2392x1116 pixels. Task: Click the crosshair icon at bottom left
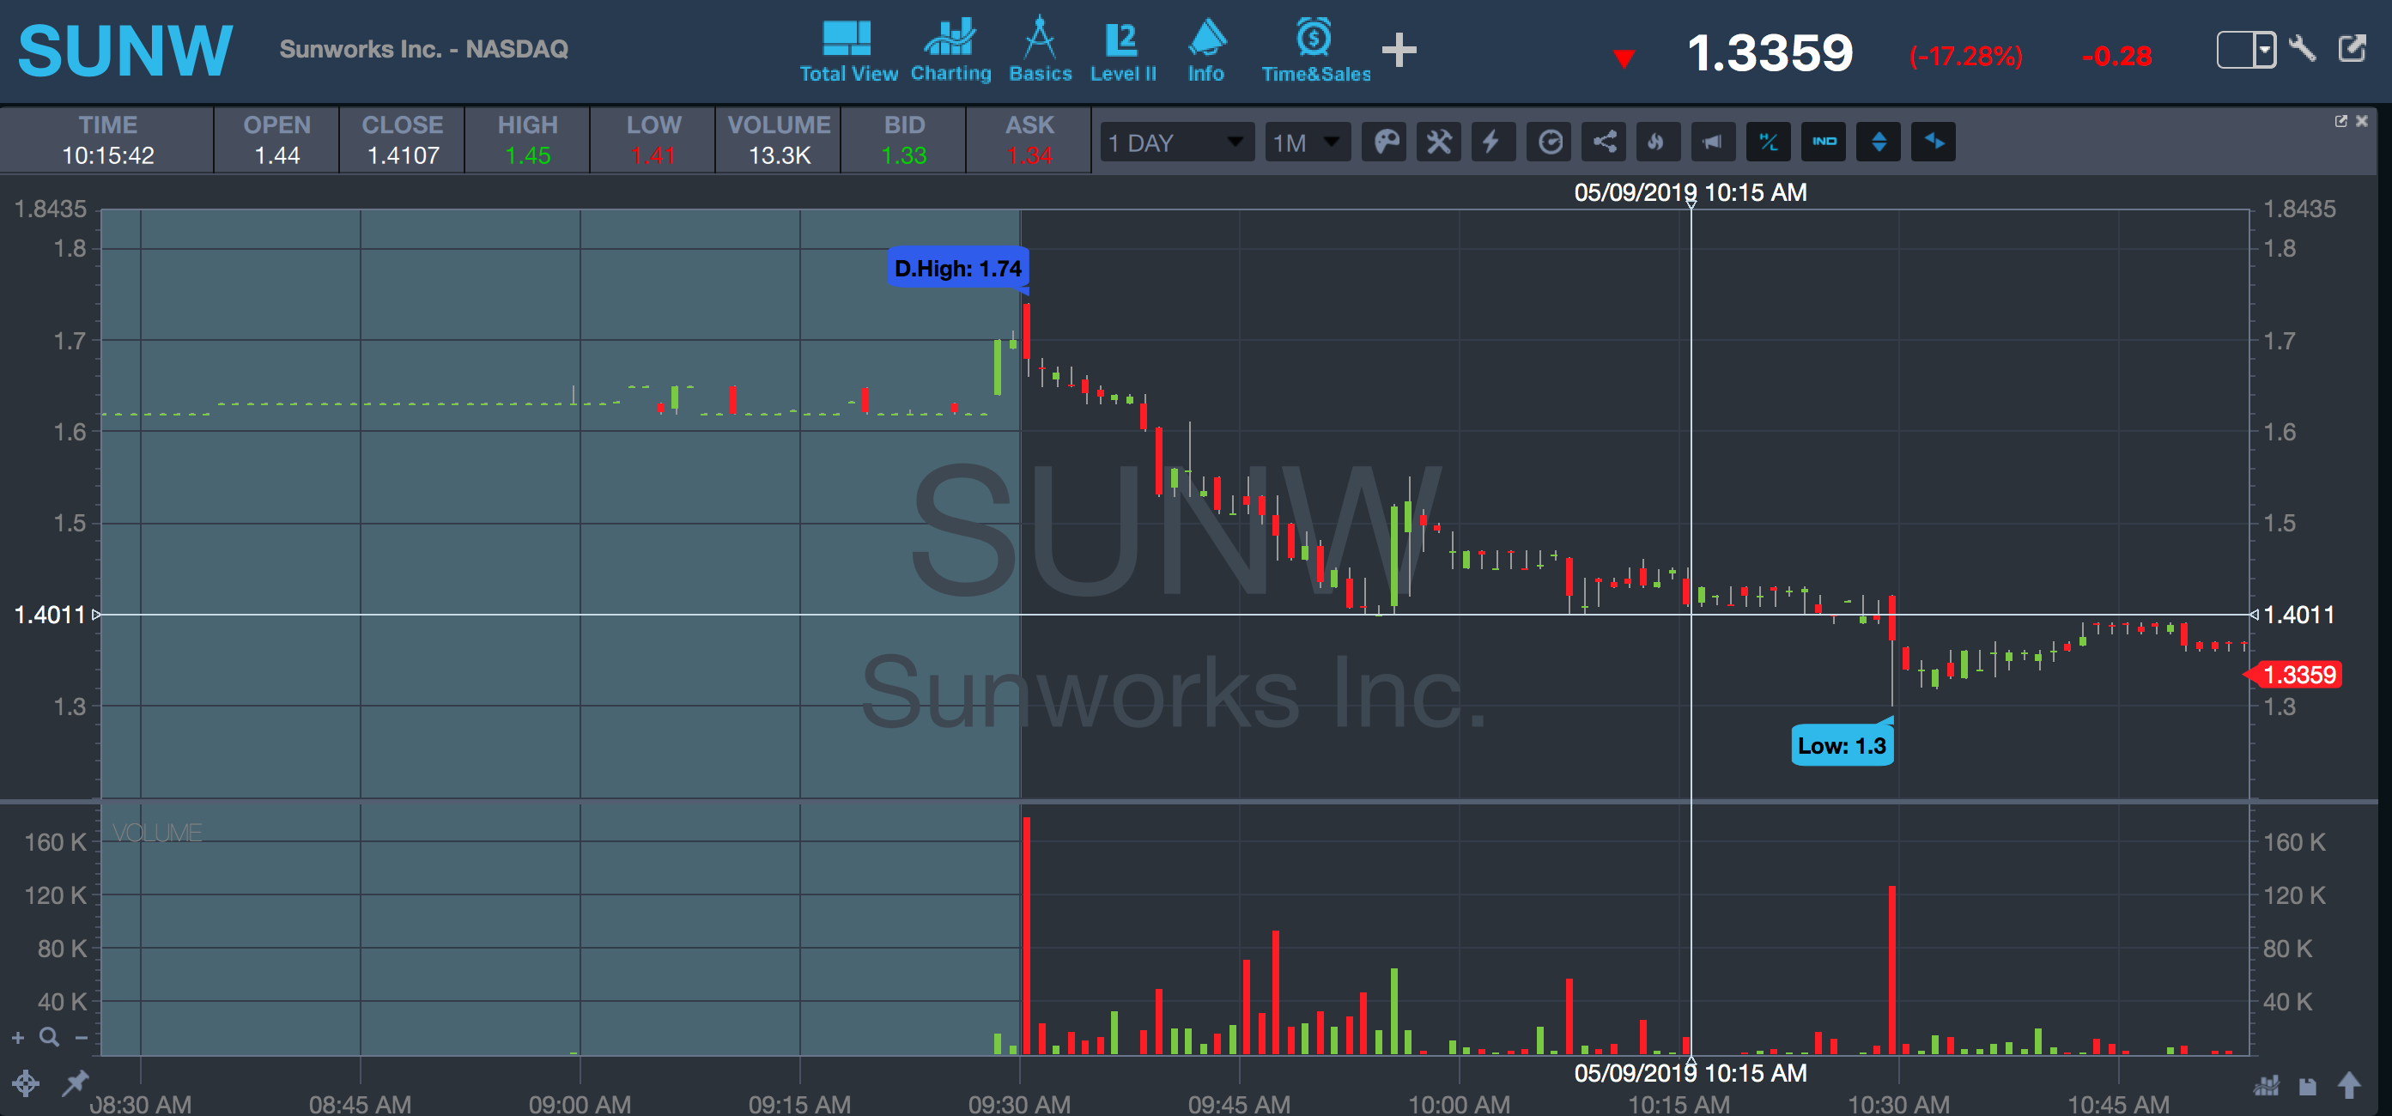click(x=25, y=1083)
